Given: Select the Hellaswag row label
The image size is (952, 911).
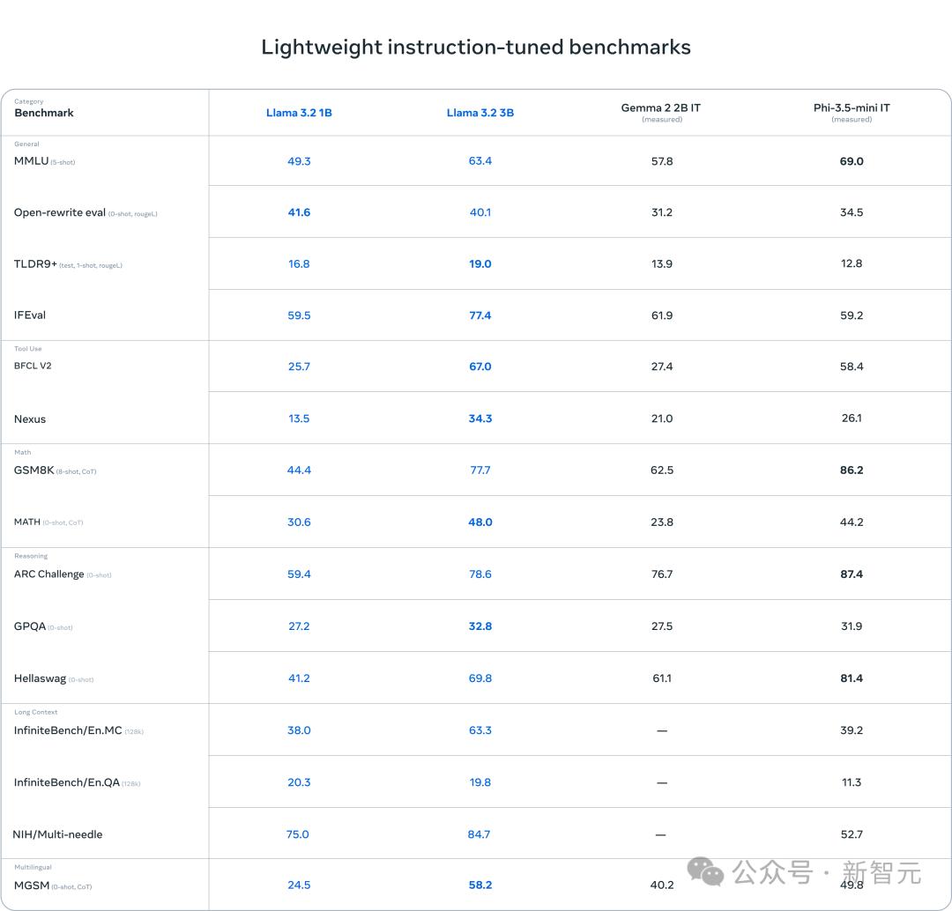Looking at the screenshot, I should (x=40, y=678).
